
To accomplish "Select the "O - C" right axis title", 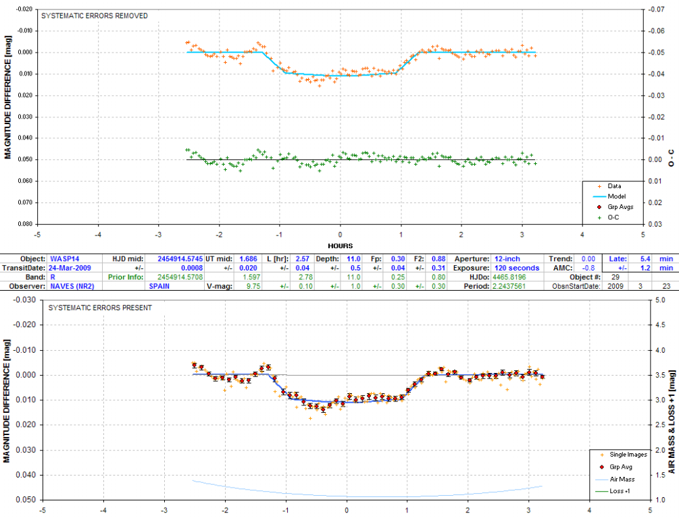I will coord(671,158).
